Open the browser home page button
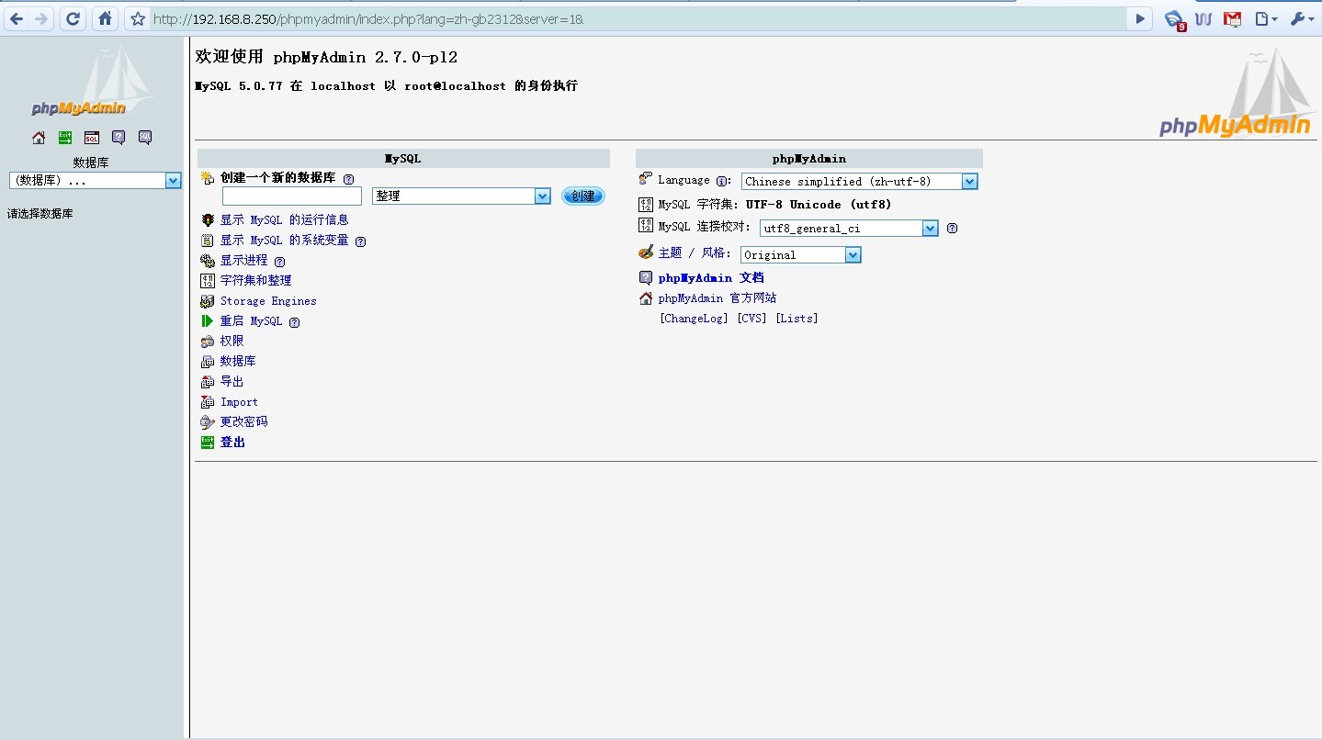Viewport: 1322px width, 740px height. 106,18
